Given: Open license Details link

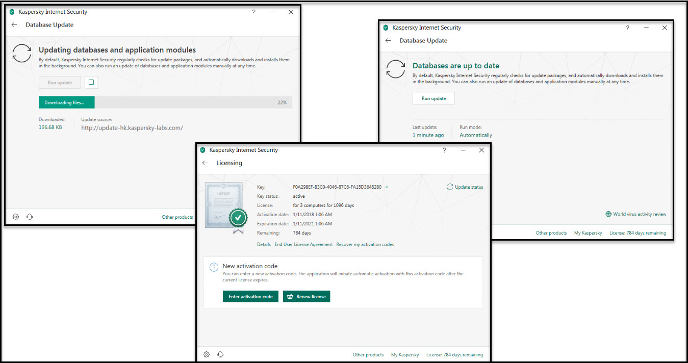Looking at the screenshot, I should tap(264, 244).
